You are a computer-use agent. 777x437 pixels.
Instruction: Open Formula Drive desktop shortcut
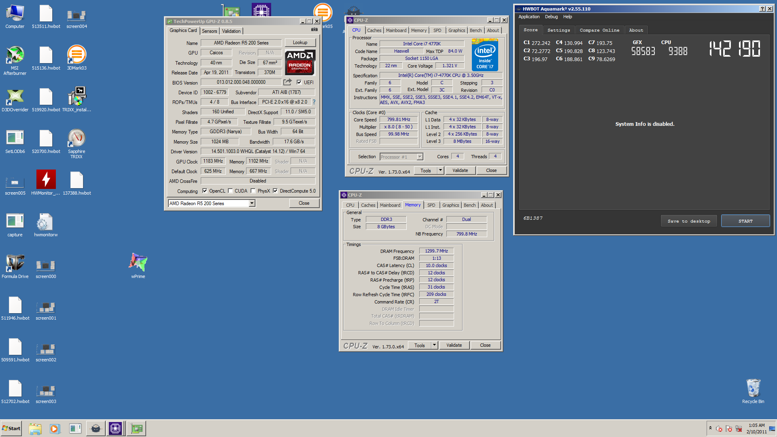(15, 267)
